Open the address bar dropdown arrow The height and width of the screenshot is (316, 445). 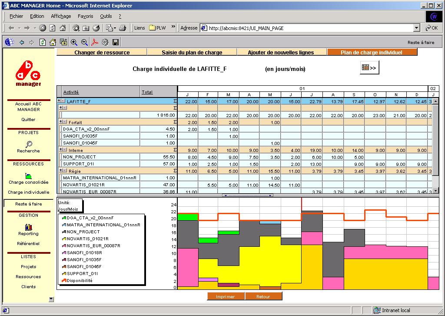[x=416, y=28]
